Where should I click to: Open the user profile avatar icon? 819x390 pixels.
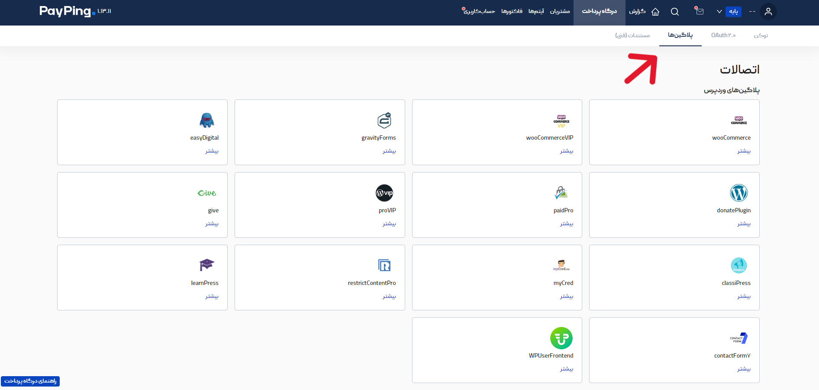[768, 12]
